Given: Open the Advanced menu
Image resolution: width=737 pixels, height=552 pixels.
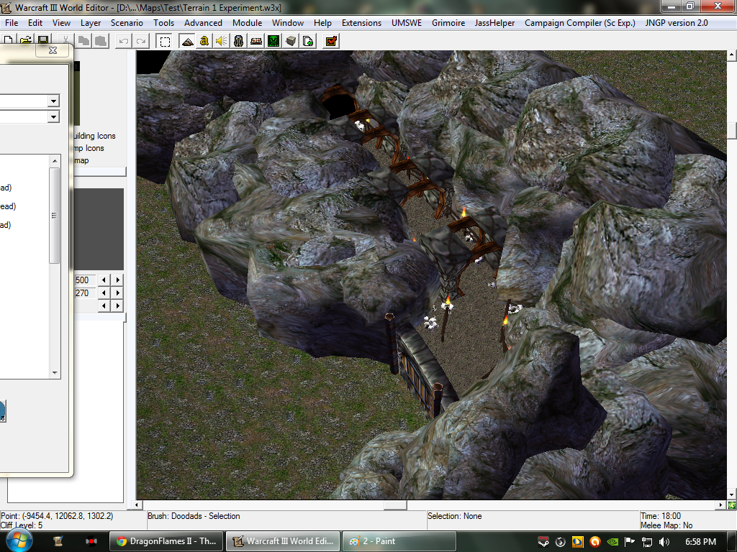Looking at the screenshot, I should pyautogui.click(x=203, y=22).
